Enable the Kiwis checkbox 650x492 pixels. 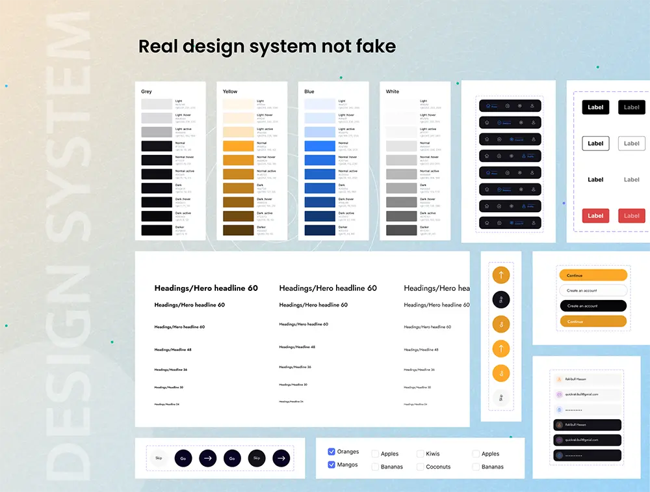coord(417,454)
